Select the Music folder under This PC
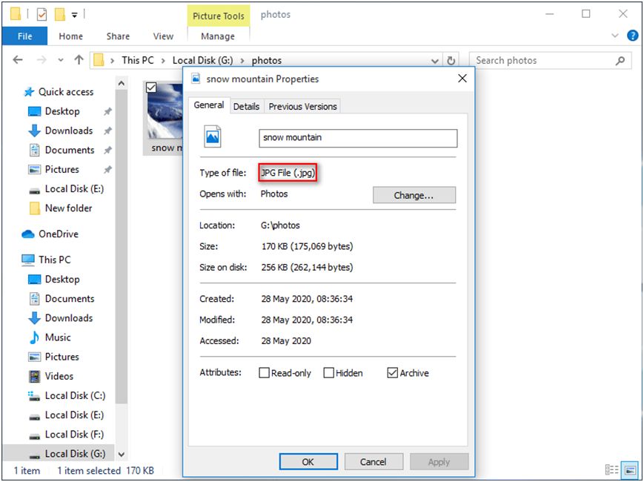644x482 pixels. [x=58, y=337]
